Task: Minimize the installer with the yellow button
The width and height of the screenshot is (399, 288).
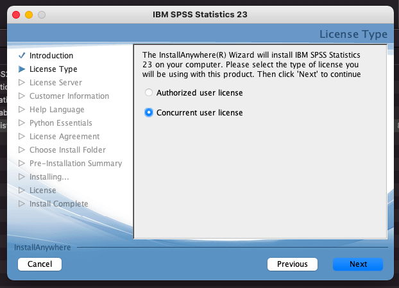Action: point(29,15)
